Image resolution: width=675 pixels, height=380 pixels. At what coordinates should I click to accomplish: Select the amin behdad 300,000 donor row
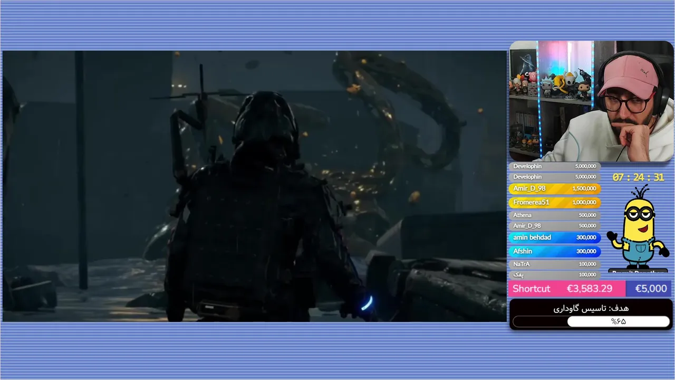[x=555, y=237]
